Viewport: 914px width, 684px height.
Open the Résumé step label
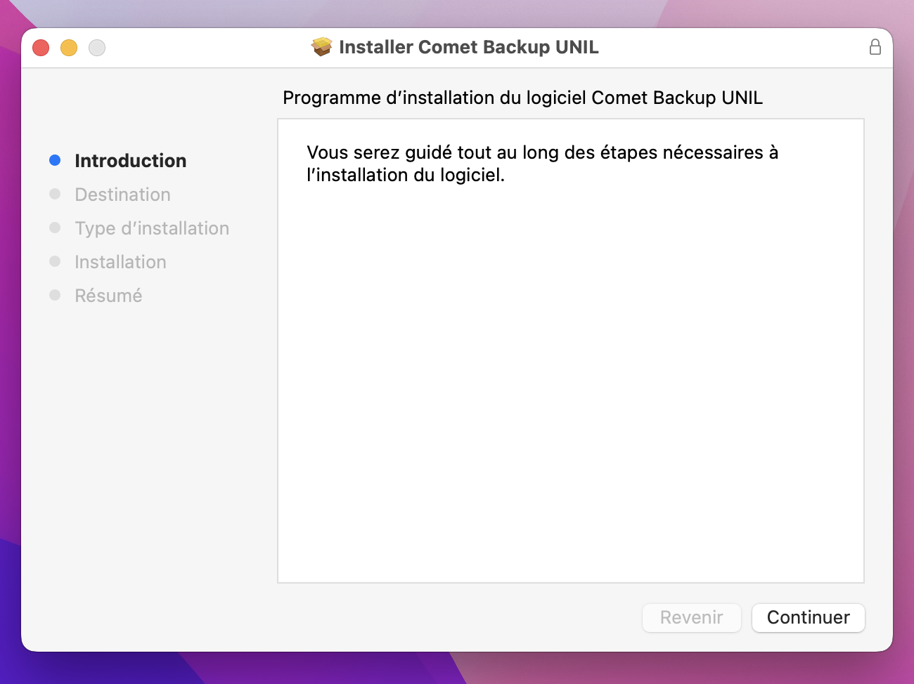coord(108,296)
